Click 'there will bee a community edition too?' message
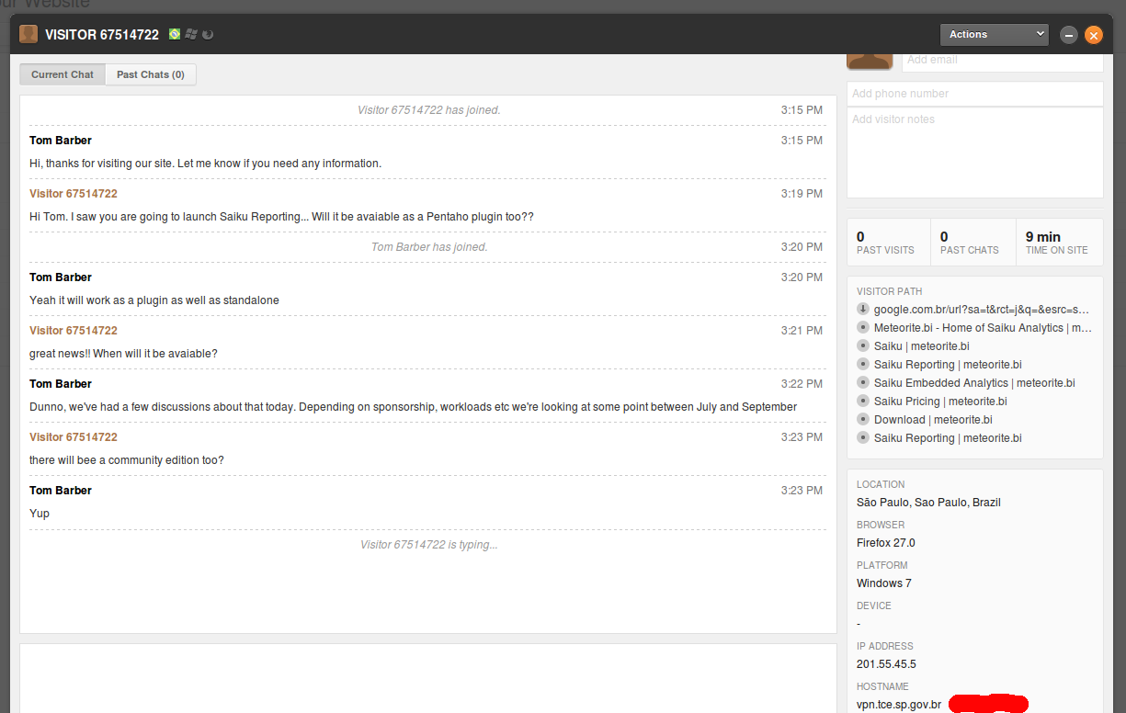The height and width of the screenshot is (713, 1126). 127,460
